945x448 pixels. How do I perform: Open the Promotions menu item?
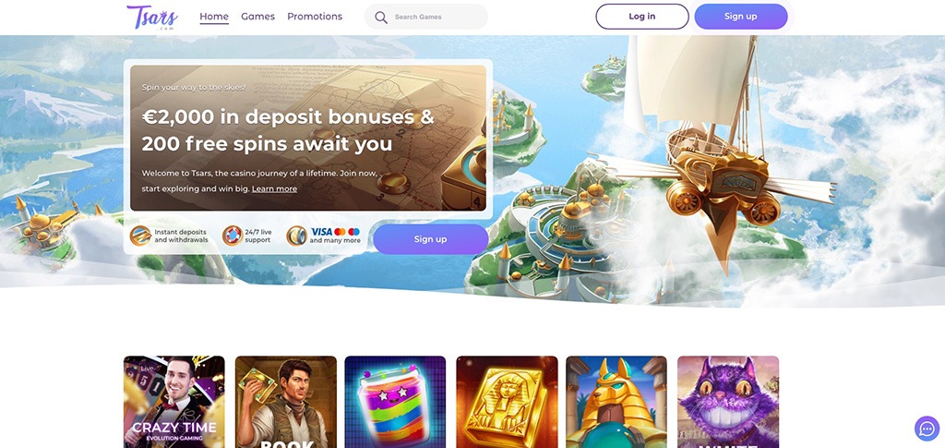tap(315, 17)
